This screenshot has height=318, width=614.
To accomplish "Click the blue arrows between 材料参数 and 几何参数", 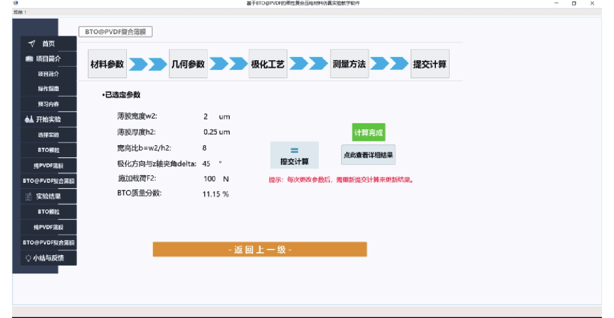I will point(147,64).
